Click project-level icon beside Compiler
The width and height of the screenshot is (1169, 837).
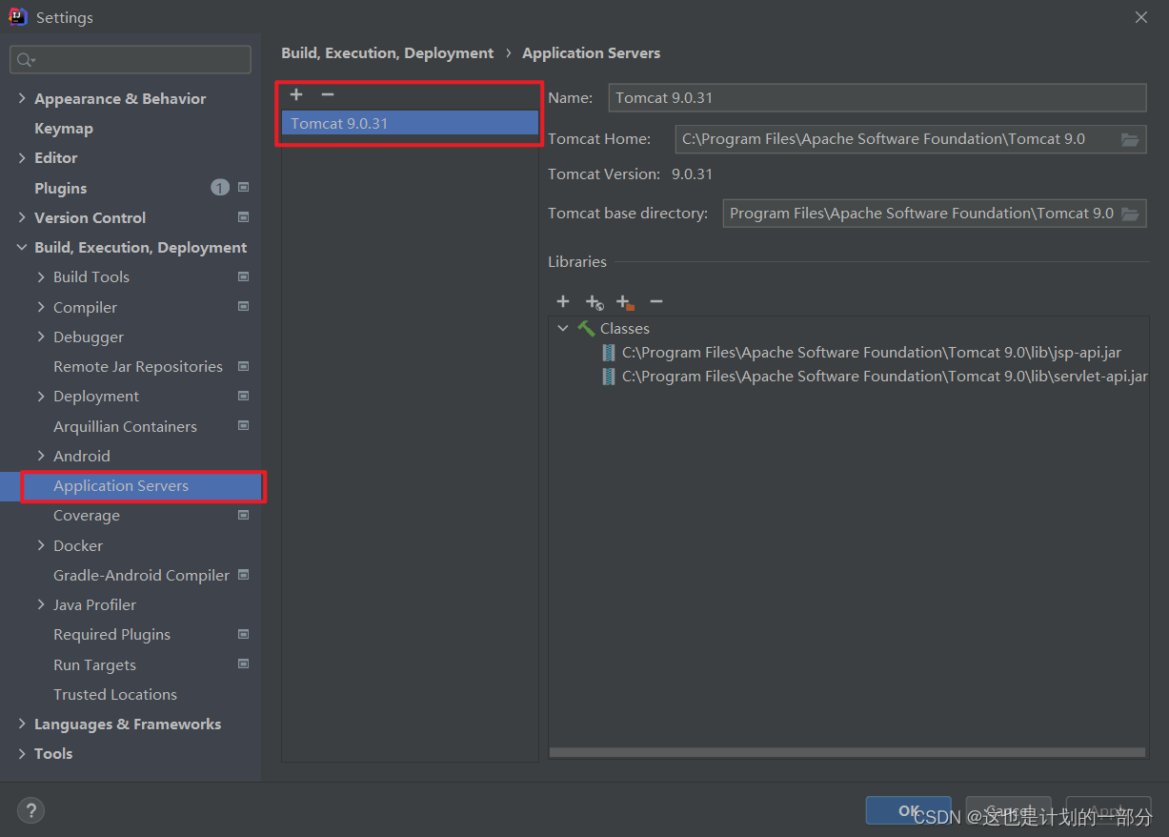point(244,307)
